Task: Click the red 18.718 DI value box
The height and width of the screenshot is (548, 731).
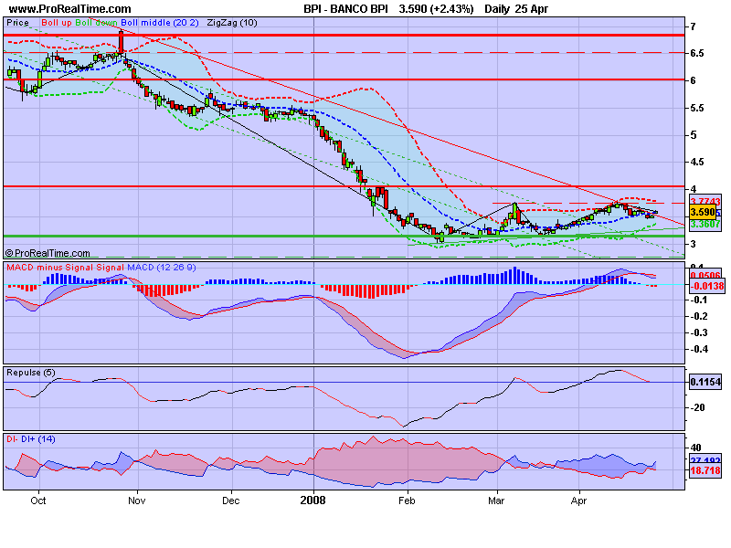Action: pos(704,469)
